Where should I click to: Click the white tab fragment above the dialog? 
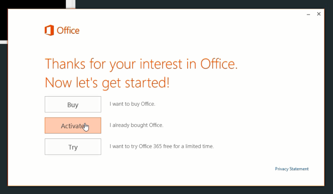[x=71, y=4]
